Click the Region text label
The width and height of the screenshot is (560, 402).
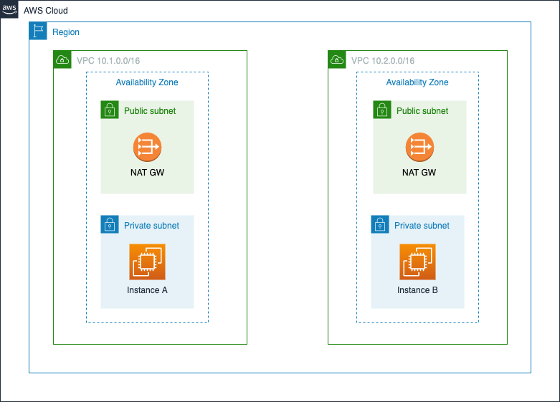66,32
